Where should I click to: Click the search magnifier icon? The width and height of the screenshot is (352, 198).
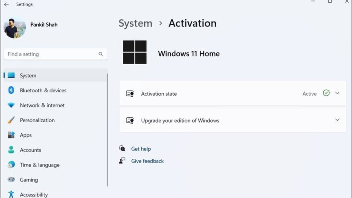point(101,54)
